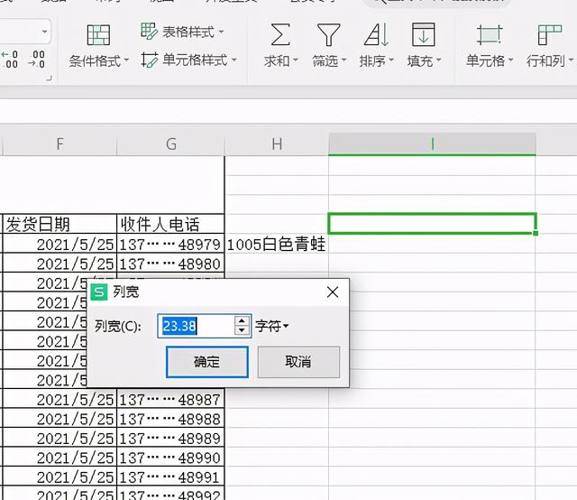
Task: Open the 字符 unit dropdown in dialog
Action: (x=272, y=326)
